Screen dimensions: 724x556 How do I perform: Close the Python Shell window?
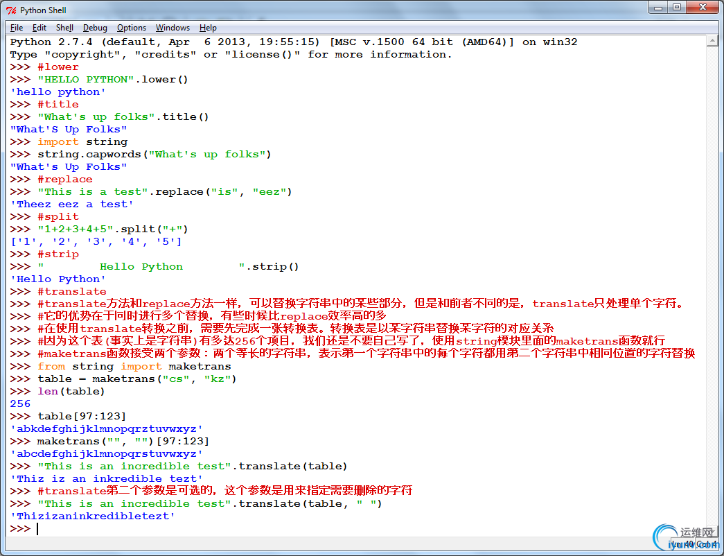(703, 8)
